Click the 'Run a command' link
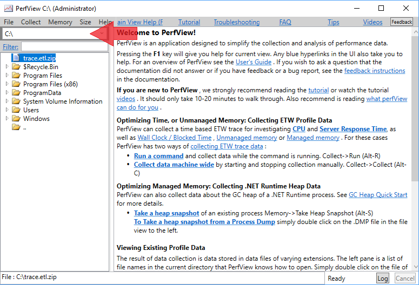The height and width of the screenshot is (285, 419). click(x=159, y=156)
